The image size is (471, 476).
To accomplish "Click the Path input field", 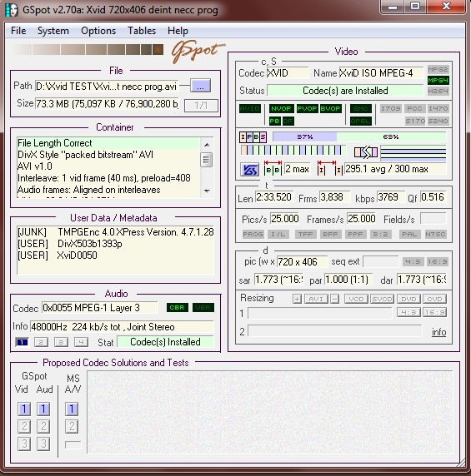I will [107, 87].
